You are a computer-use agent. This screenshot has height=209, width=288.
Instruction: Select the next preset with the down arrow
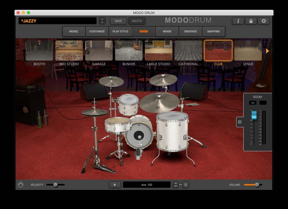[102, 23]
